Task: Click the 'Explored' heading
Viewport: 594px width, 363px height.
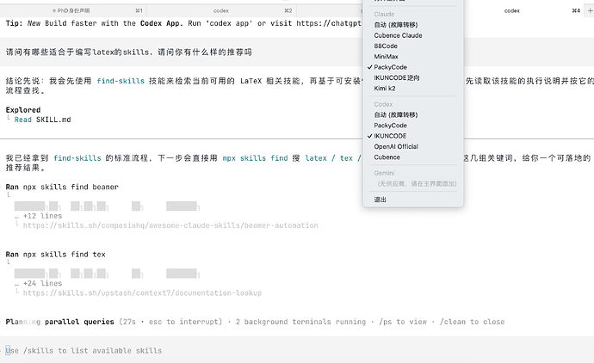Action: (x=23, y=110)
